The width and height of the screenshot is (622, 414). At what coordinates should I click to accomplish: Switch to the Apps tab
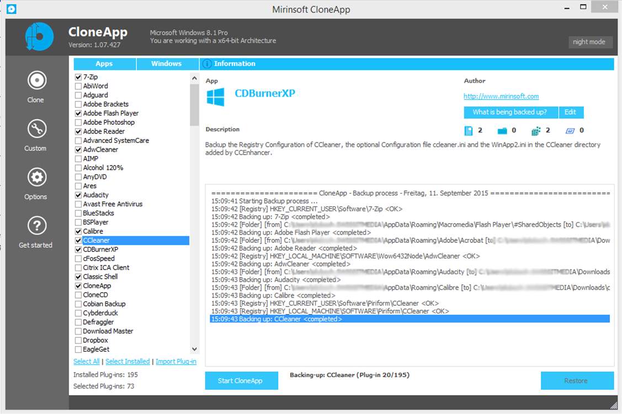104,64
